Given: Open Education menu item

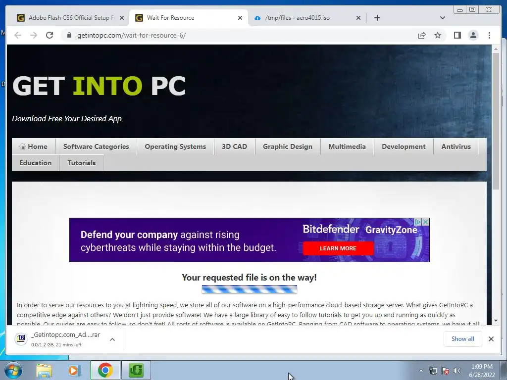Looking at the screenshot, I should 36,163.
